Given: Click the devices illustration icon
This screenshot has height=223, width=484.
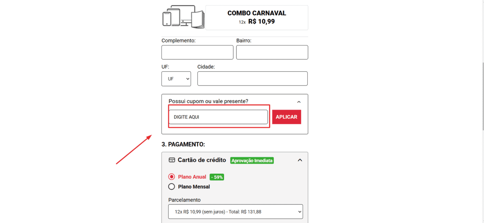Looking at the screenshot, I should (183, 17).
